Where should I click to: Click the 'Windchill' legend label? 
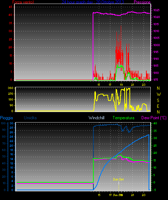coord(96,118)
